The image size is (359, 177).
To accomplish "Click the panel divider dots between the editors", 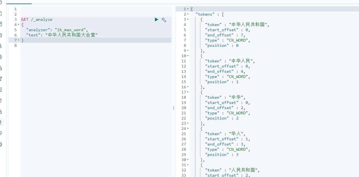I will tap(173, 108).
